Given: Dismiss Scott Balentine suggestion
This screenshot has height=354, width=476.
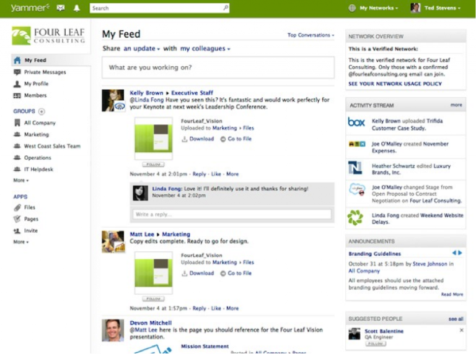Looking at the screenshot, I should pos(461,330).
